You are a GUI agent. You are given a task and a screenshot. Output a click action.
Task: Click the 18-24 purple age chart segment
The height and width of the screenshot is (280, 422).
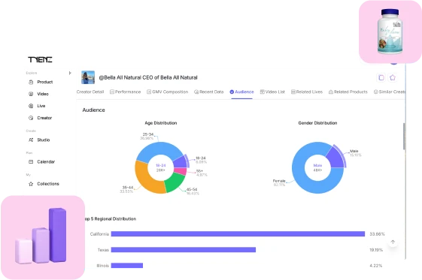click(181, 161)
